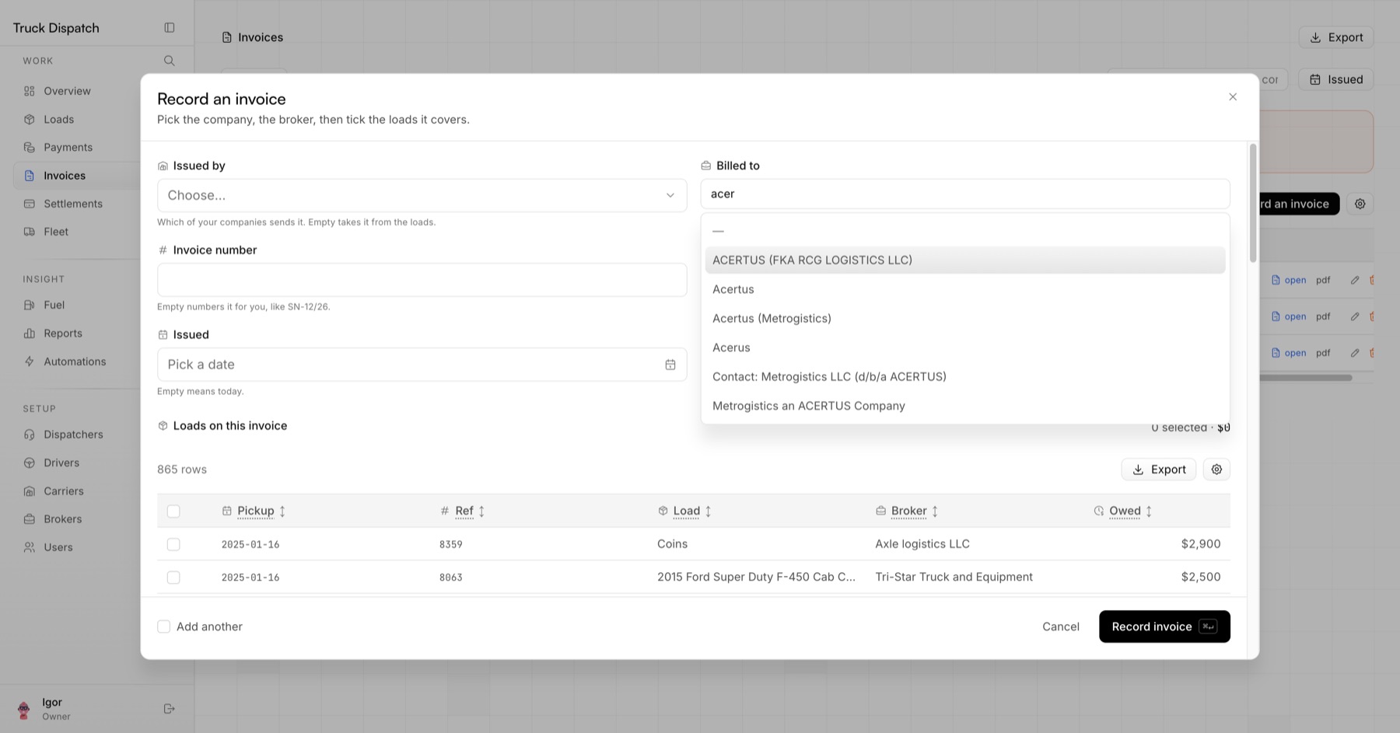Click the Record invoice button
The image size is (1400, 733).
[1164, 627]
